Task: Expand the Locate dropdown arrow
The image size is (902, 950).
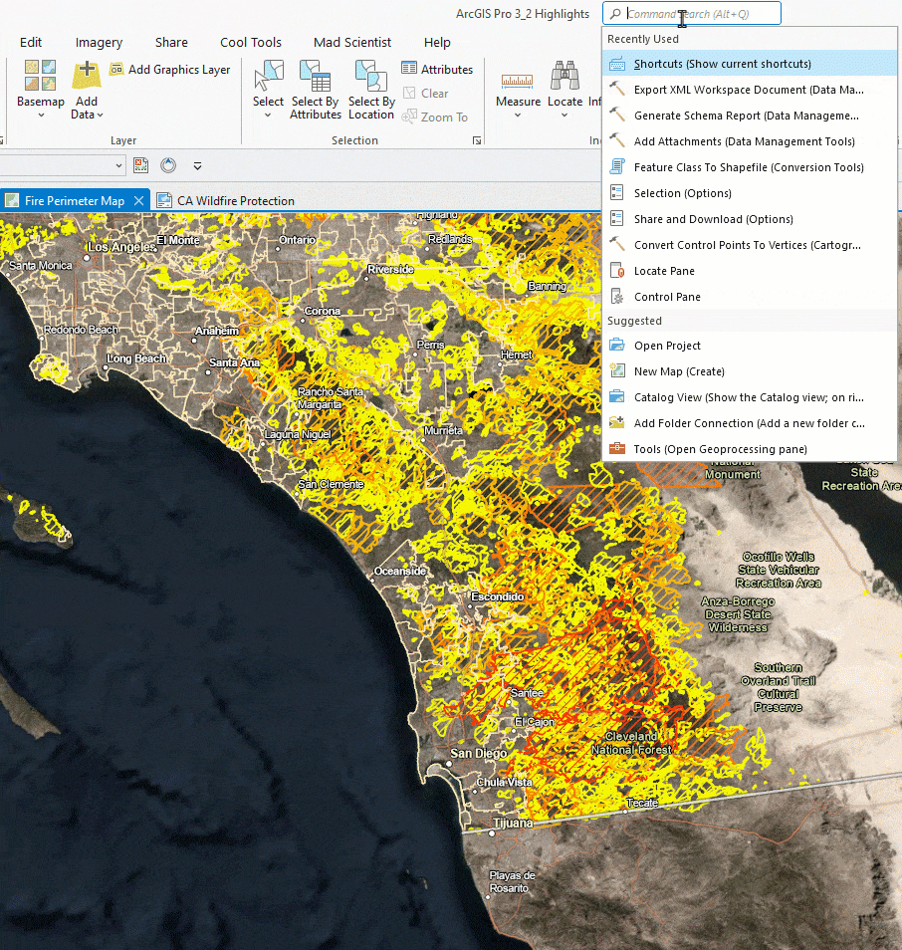Action: (x=564, y=116)
